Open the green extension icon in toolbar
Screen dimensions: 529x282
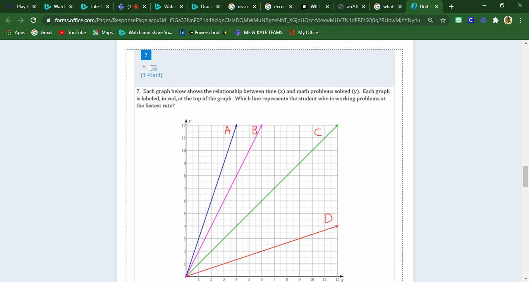tap(459, 20)
